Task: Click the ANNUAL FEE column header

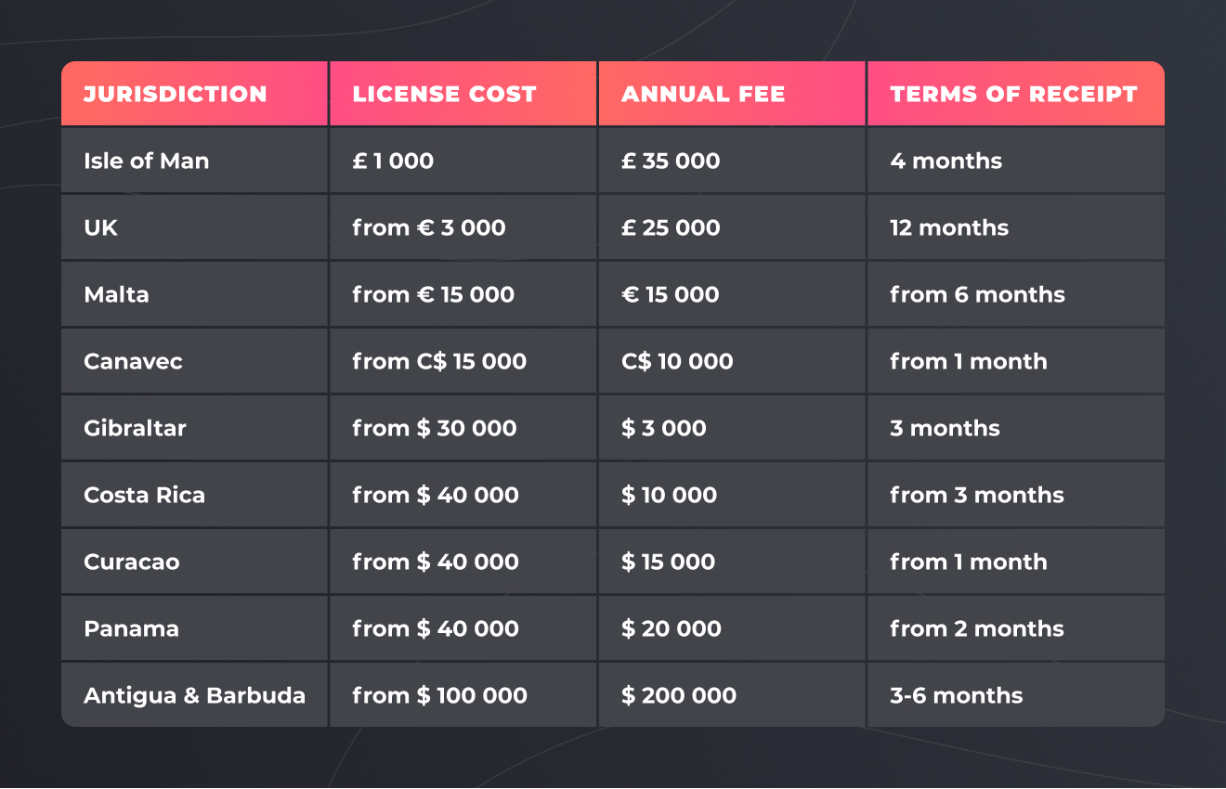Action: tap(732, 94)
